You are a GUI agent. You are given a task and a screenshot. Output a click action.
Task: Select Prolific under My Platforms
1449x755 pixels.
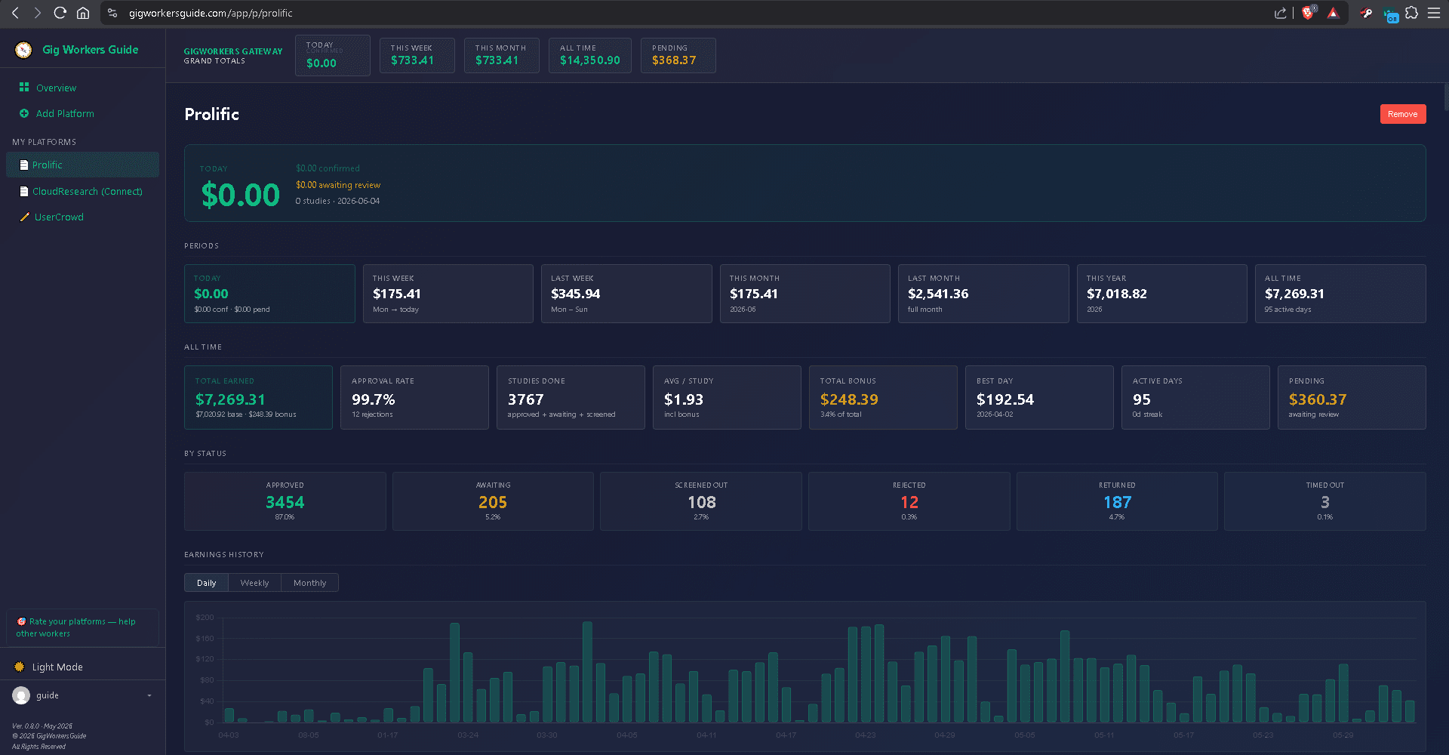[x=82, y=165]
